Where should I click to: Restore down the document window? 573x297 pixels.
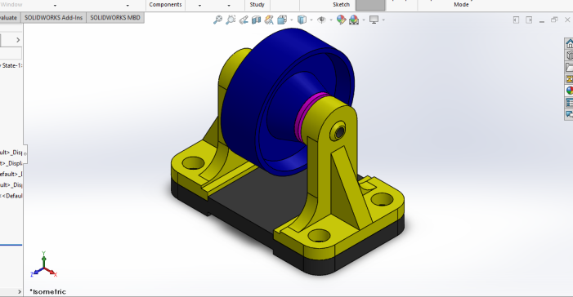coord(554,20)
